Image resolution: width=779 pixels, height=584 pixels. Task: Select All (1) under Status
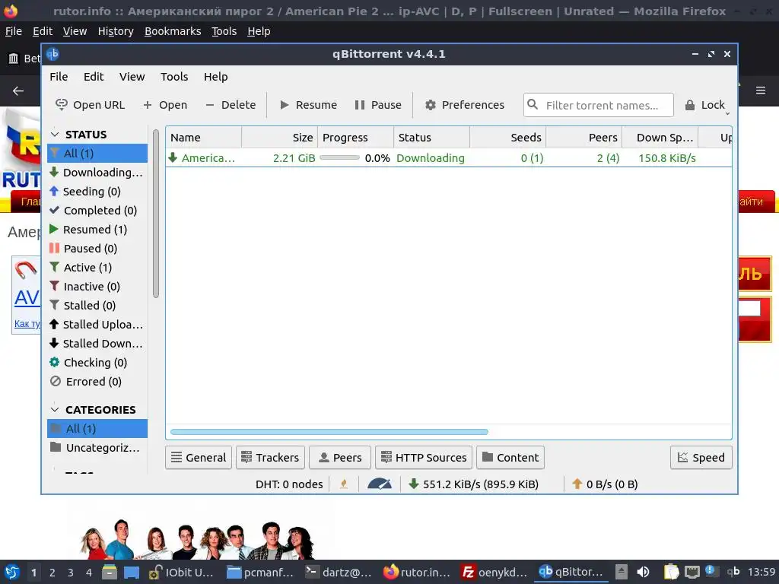(97, 153)
